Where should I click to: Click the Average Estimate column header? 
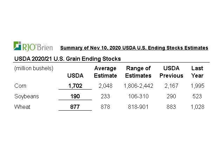click(106, 72)
